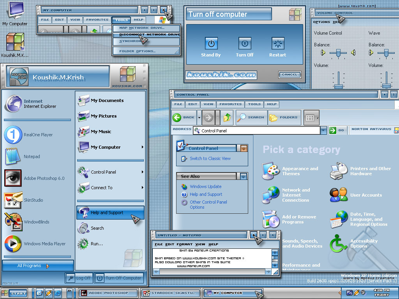Image resolution: width=399 pixels, height=299 pixels.
Task: Open My Computer desktop icon
Action: 15,13
